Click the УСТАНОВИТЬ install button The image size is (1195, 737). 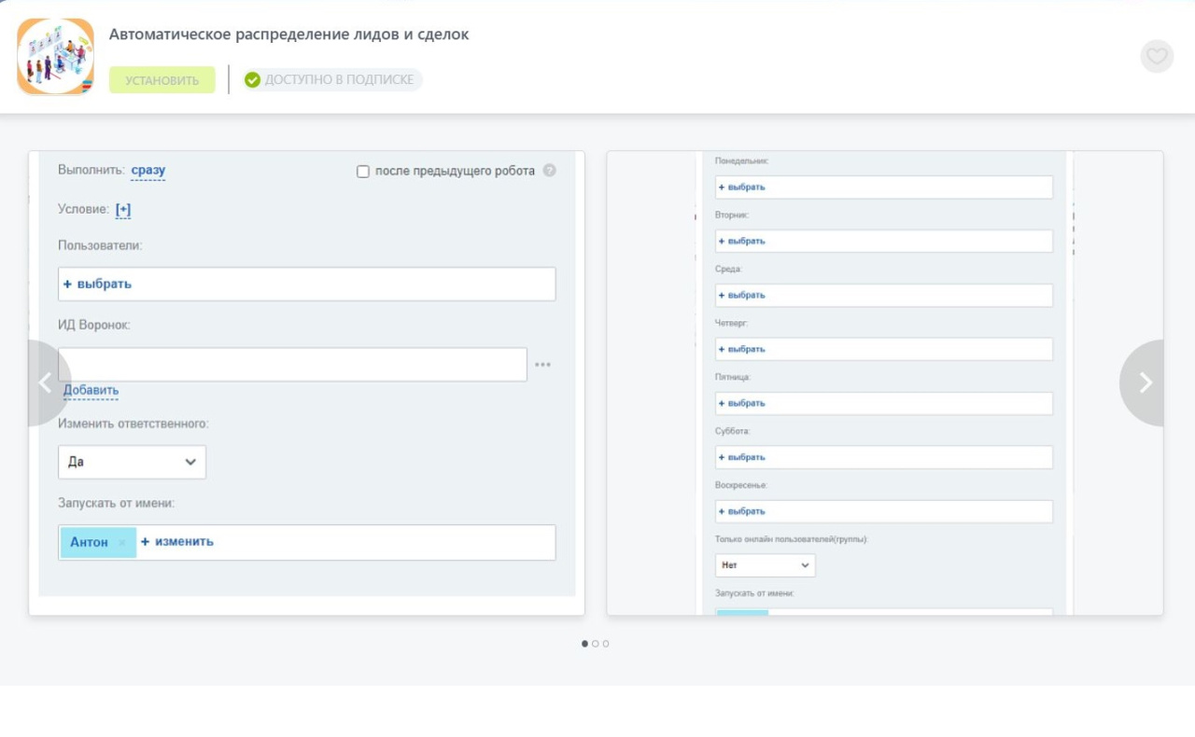(x=162, y=80)
